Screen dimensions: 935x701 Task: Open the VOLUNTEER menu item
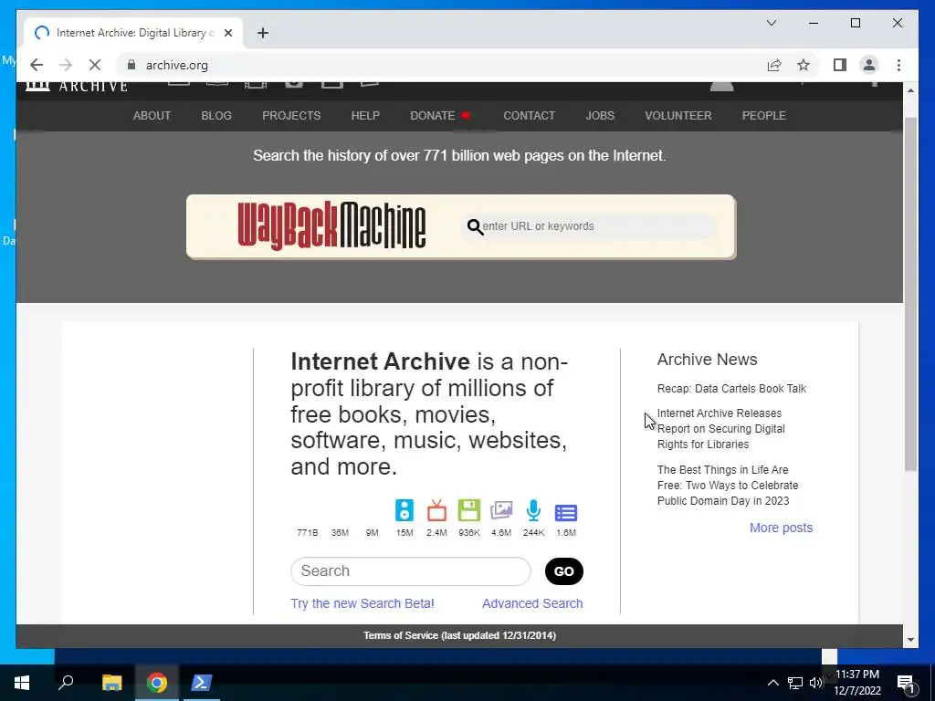point(678,116)
